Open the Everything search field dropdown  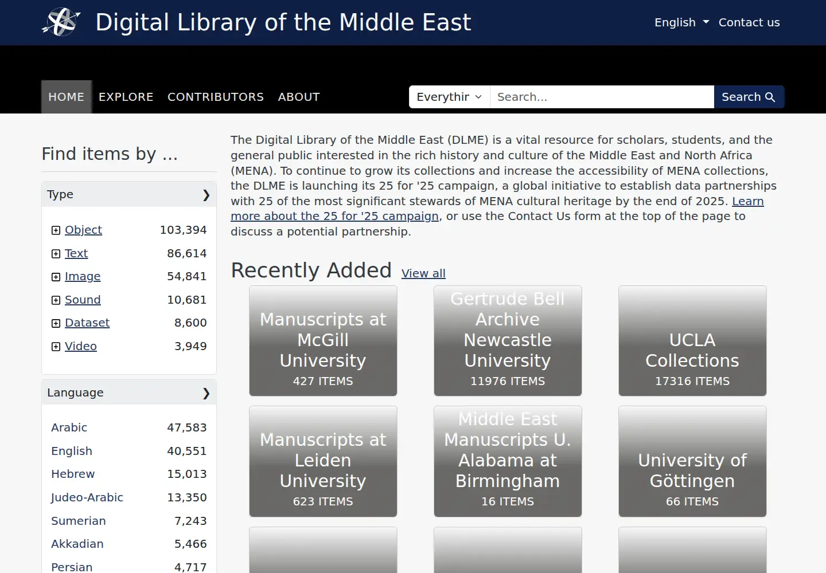[x=449, y=97]
